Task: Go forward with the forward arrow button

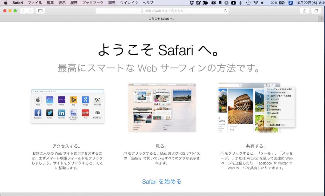Action: [x=30, y=11]
